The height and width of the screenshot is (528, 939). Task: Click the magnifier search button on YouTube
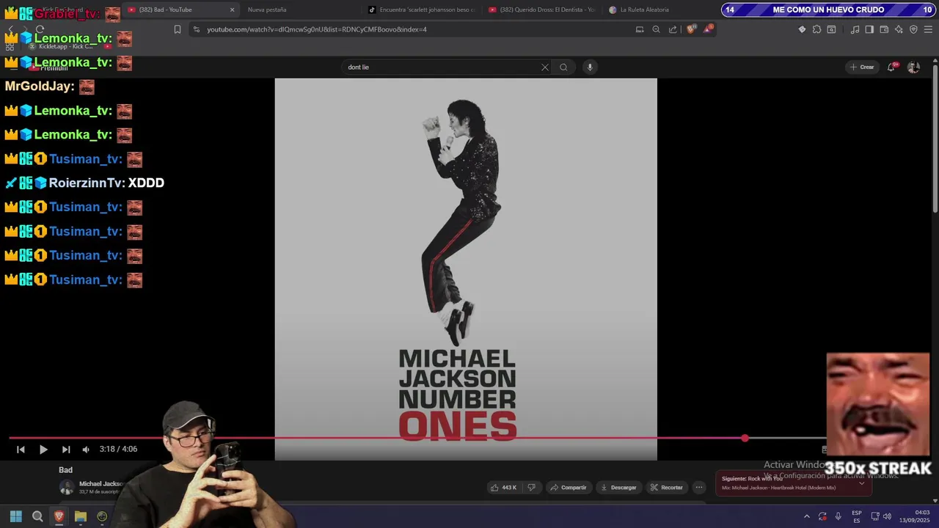tap(563, 67)
